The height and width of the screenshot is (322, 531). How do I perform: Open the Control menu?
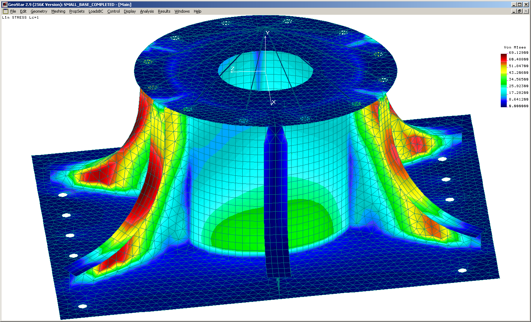(x=113, y=11)
